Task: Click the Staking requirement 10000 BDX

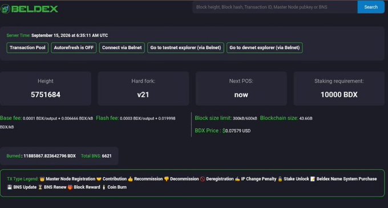Action: click(x=339, y=95)
